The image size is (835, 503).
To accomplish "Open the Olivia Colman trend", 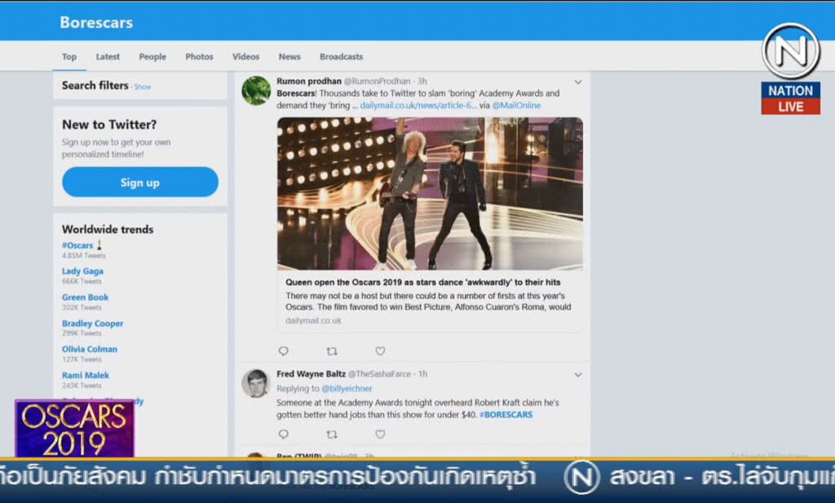I will pos(90,349).
